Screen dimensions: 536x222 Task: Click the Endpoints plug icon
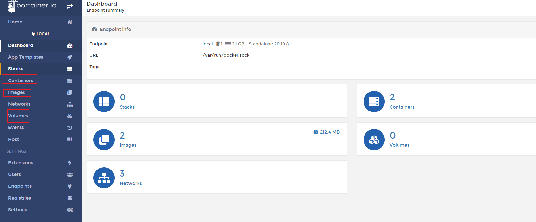70,186
